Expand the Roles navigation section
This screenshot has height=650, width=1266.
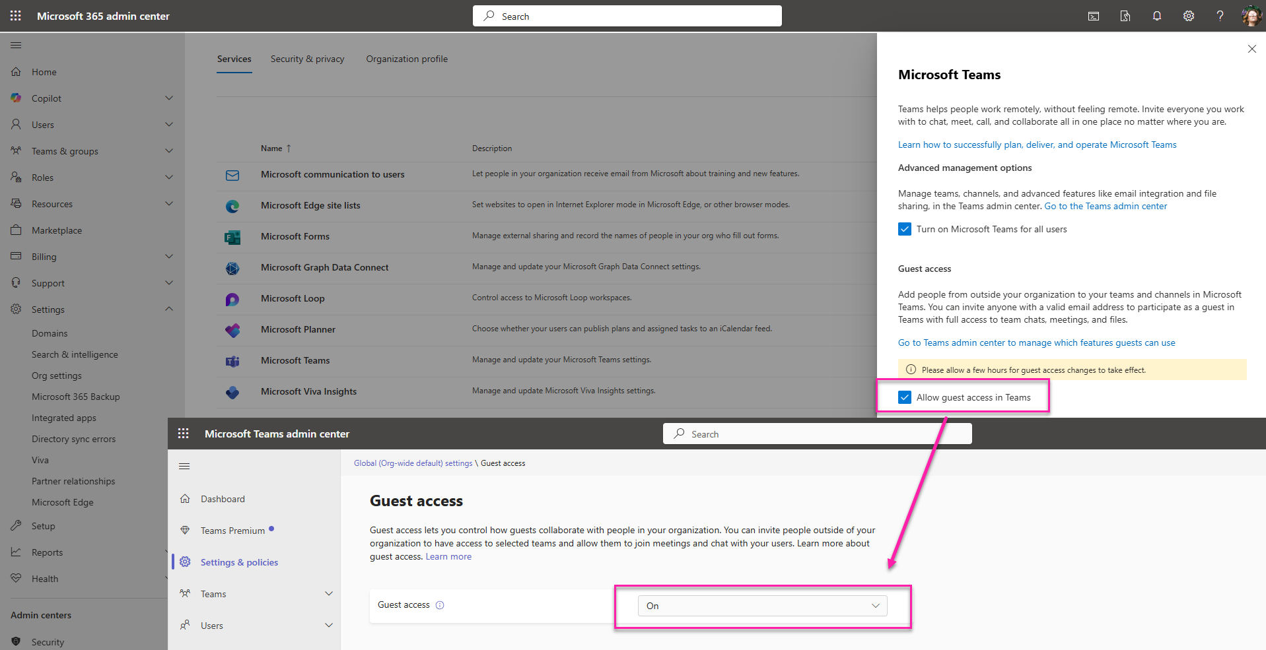(x=169, y=177)
